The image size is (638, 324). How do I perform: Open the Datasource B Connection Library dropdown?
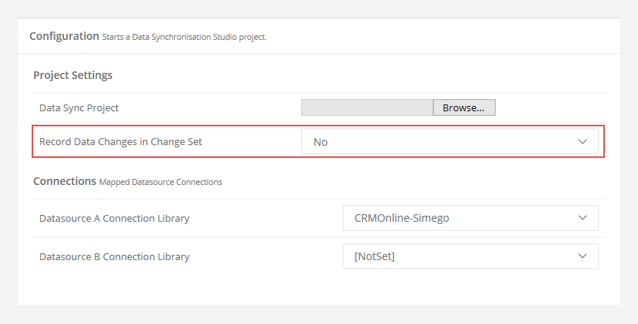coord(470,256)
